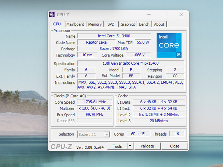The width and height of the screenshot is (223, 167).
Task: Minimize the CPU-Z window
Action: click(x=149, y=15)
